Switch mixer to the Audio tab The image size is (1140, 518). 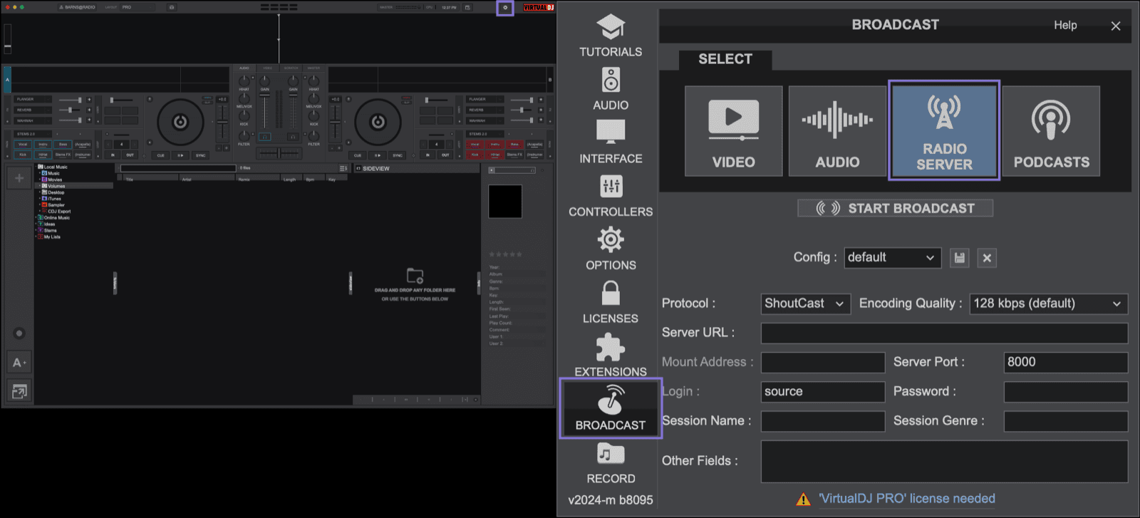click(244, 68)
